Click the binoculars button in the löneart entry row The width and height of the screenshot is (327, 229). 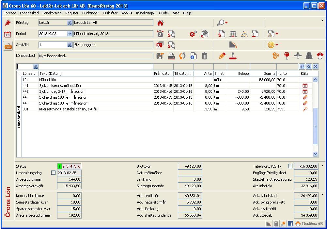pos(36,67)
